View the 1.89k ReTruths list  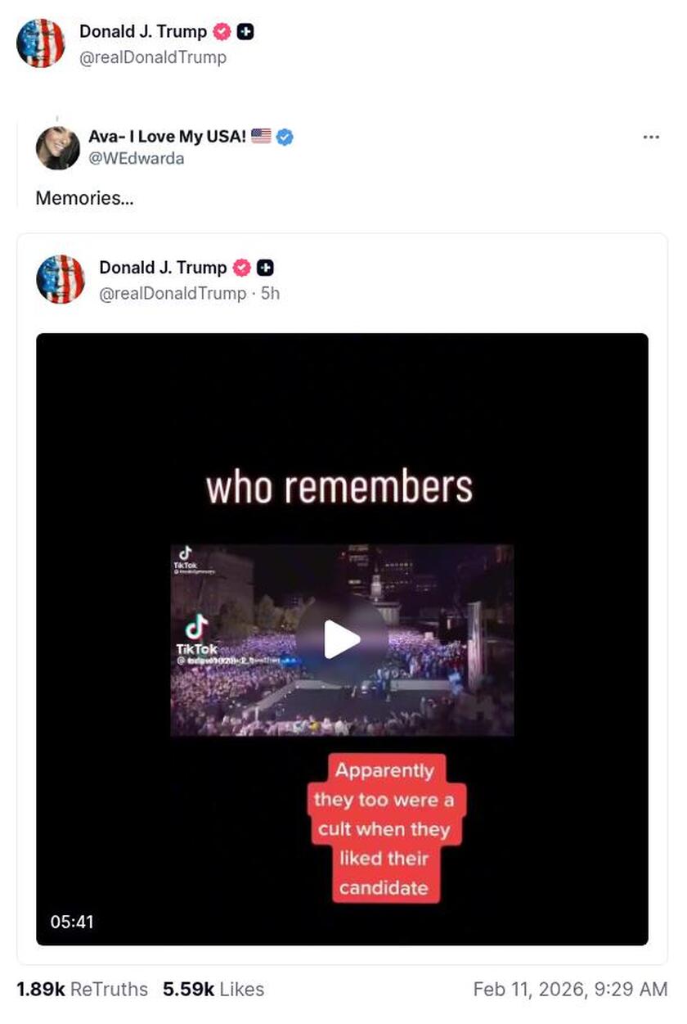click(x=82, y=990)
